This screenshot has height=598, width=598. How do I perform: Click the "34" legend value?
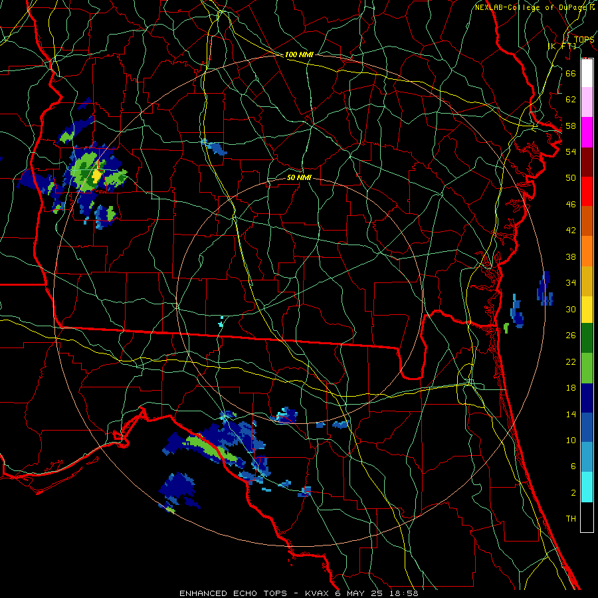pos(571,282)
